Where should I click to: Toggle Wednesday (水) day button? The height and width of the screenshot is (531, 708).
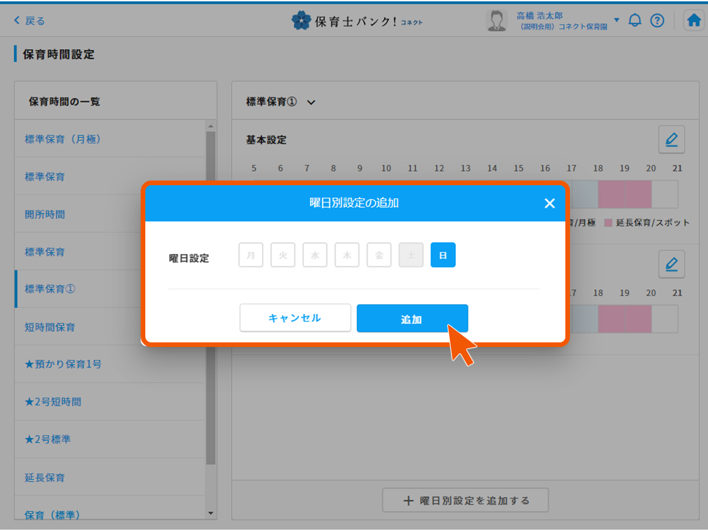tap(315, 255)
